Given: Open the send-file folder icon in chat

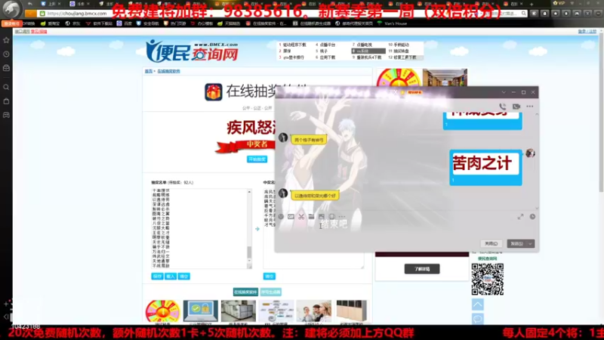Looking at the screenshot, I should point(311,217).
